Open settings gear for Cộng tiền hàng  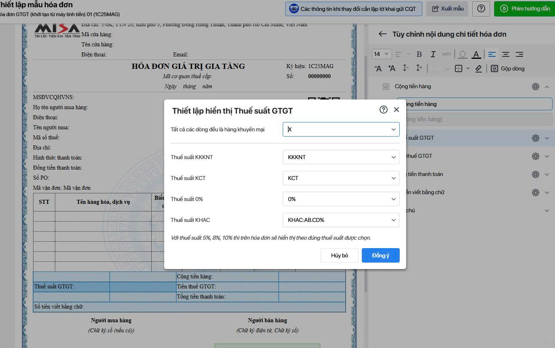point(535,87)
